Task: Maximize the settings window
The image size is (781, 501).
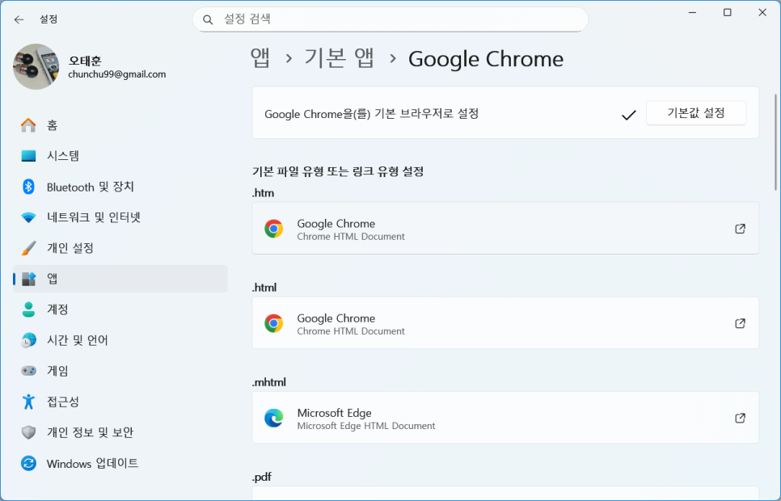Action: (x=727, y=12)
